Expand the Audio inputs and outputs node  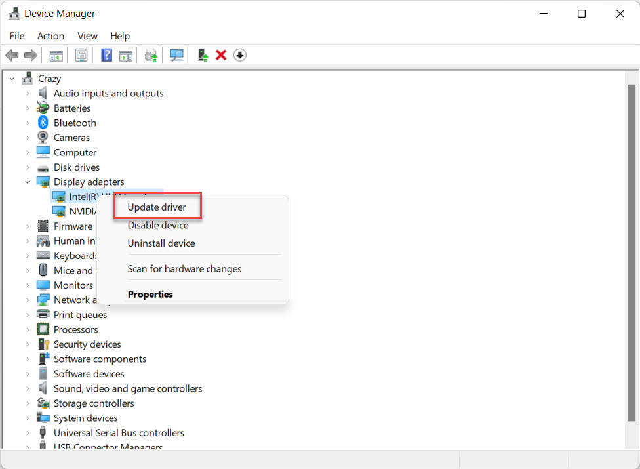point(28,94)
